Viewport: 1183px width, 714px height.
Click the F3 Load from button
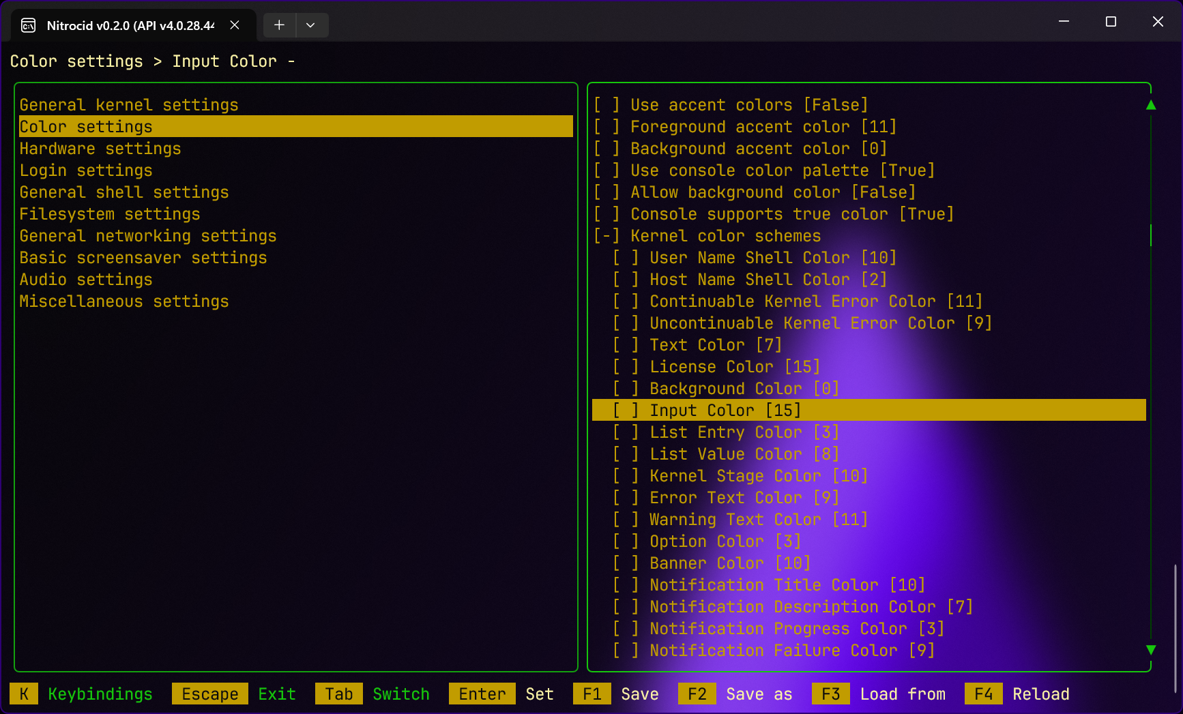[830, 694]
